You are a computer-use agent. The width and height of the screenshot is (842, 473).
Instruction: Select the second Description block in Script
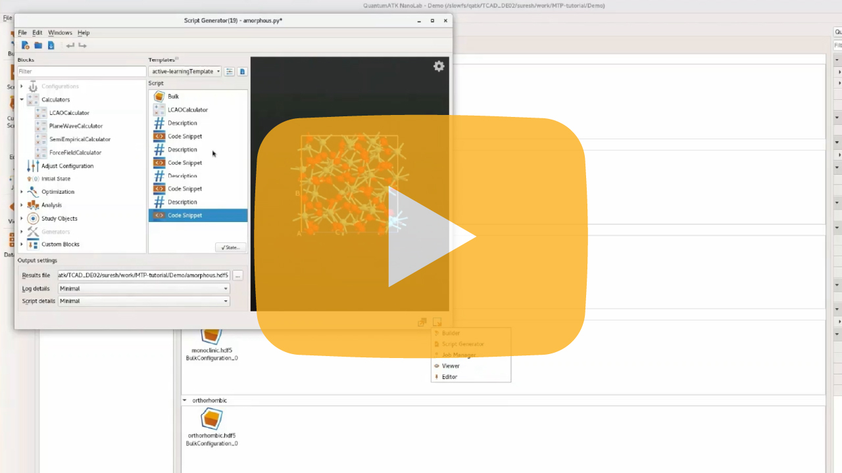tap(198, 149)
